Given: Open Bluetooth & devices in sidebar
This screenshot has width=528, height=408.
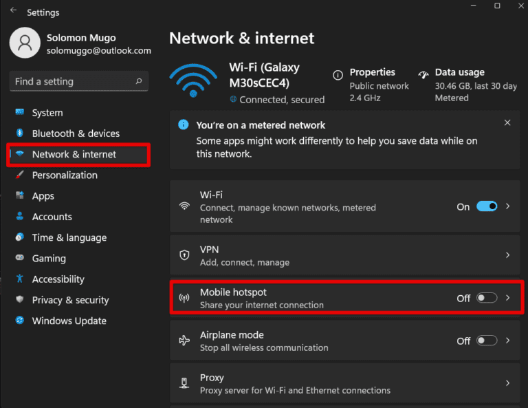Looking at the screenshot, I should click(x=76, y=133).
